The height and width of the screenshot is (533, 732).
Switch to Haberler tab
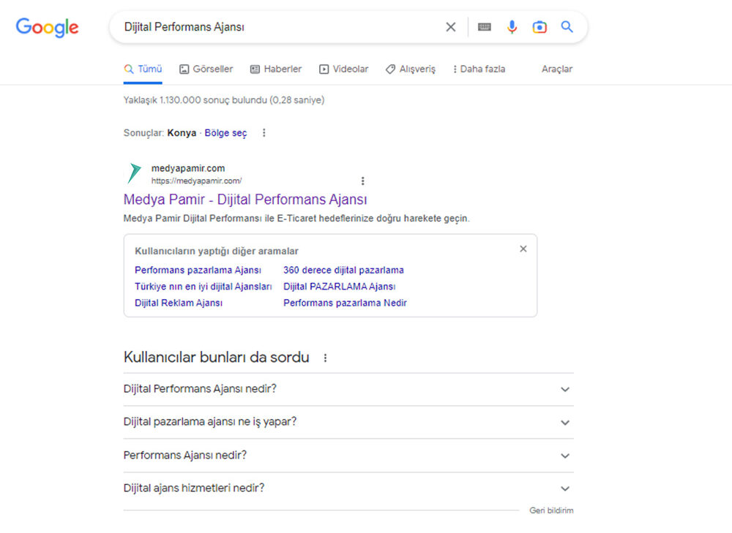pyautogui.click(x=276, y=69)
